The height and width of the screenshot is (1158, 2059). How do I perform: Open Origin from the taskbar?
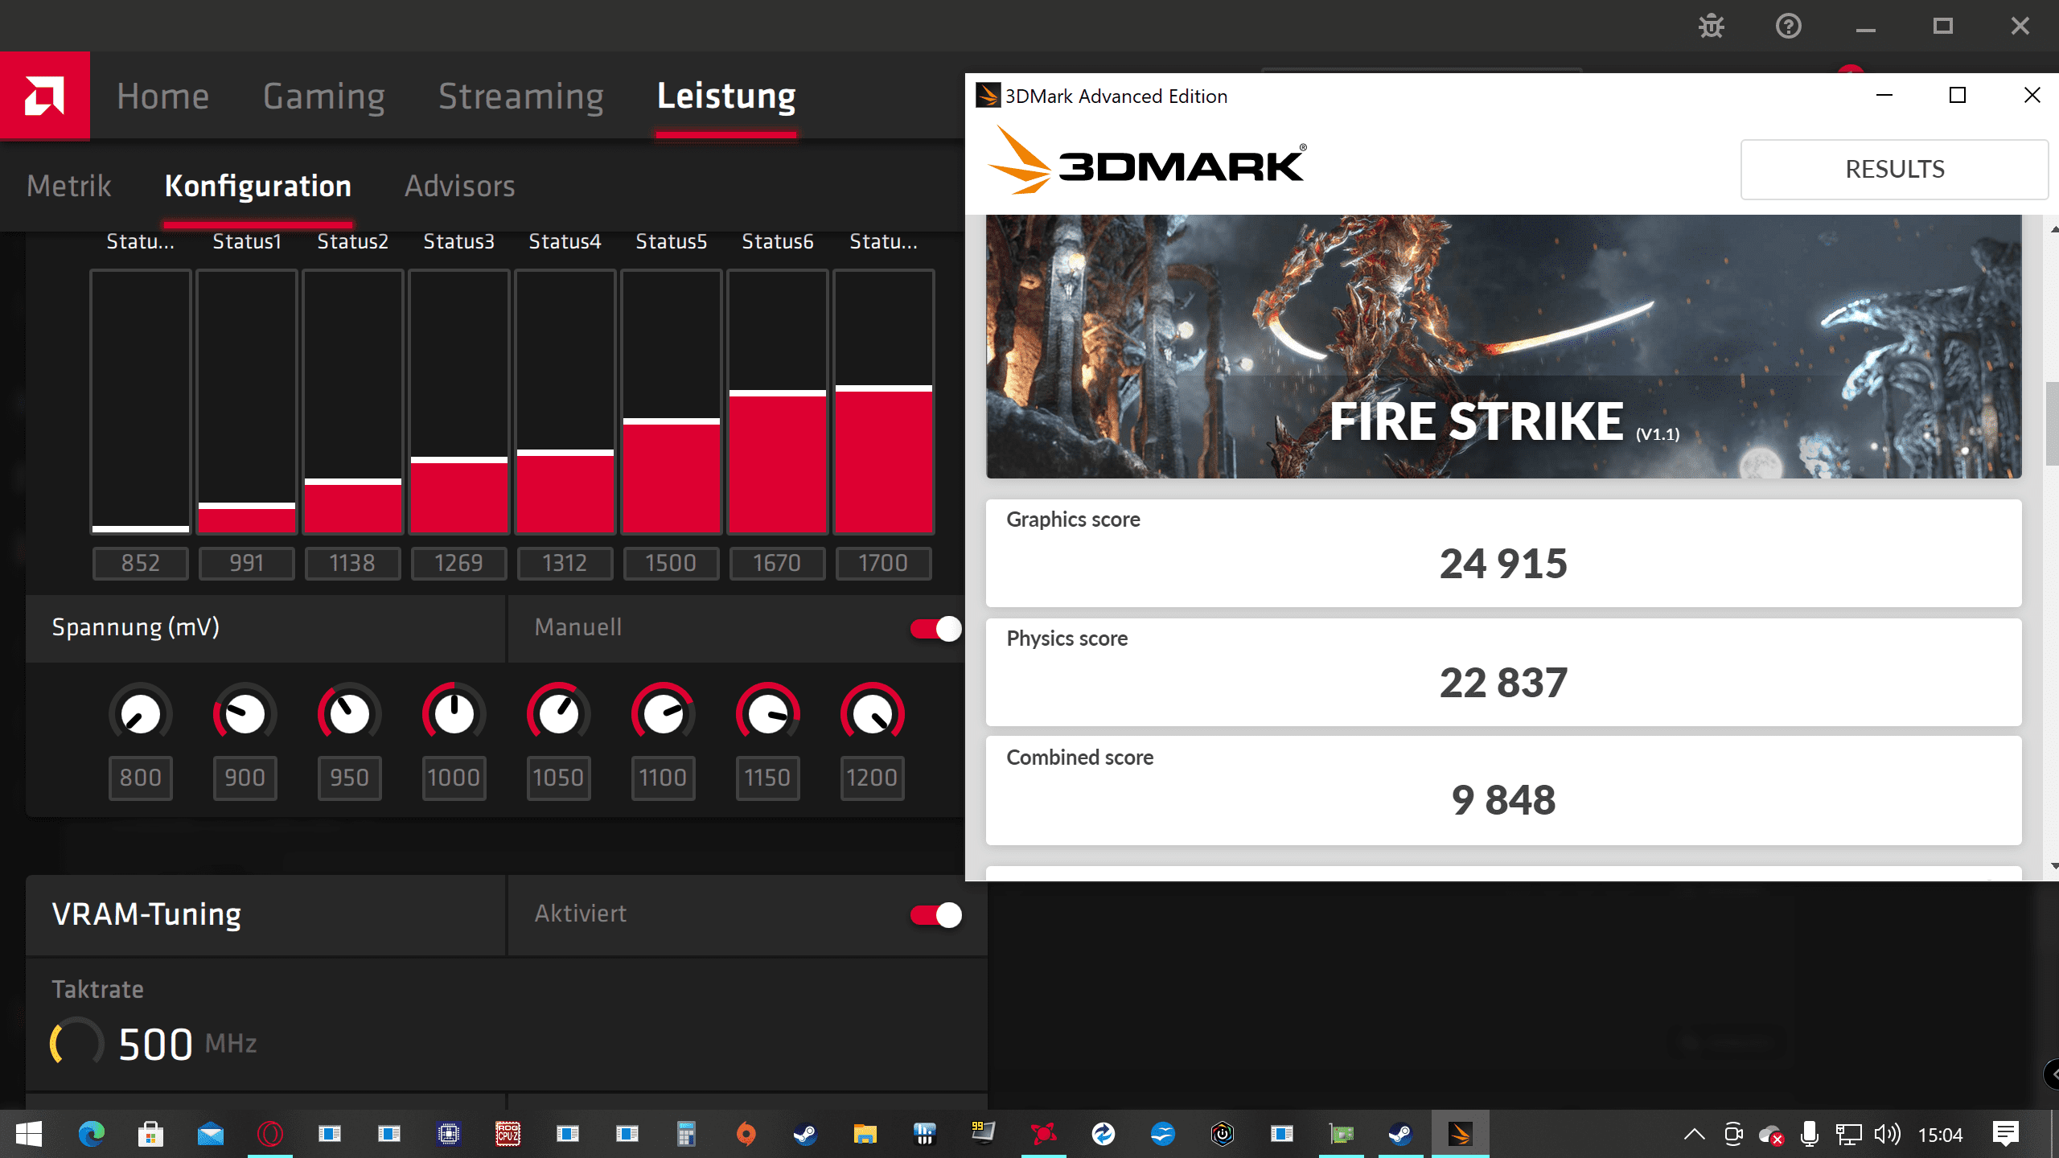click(x=746, y=1134)
